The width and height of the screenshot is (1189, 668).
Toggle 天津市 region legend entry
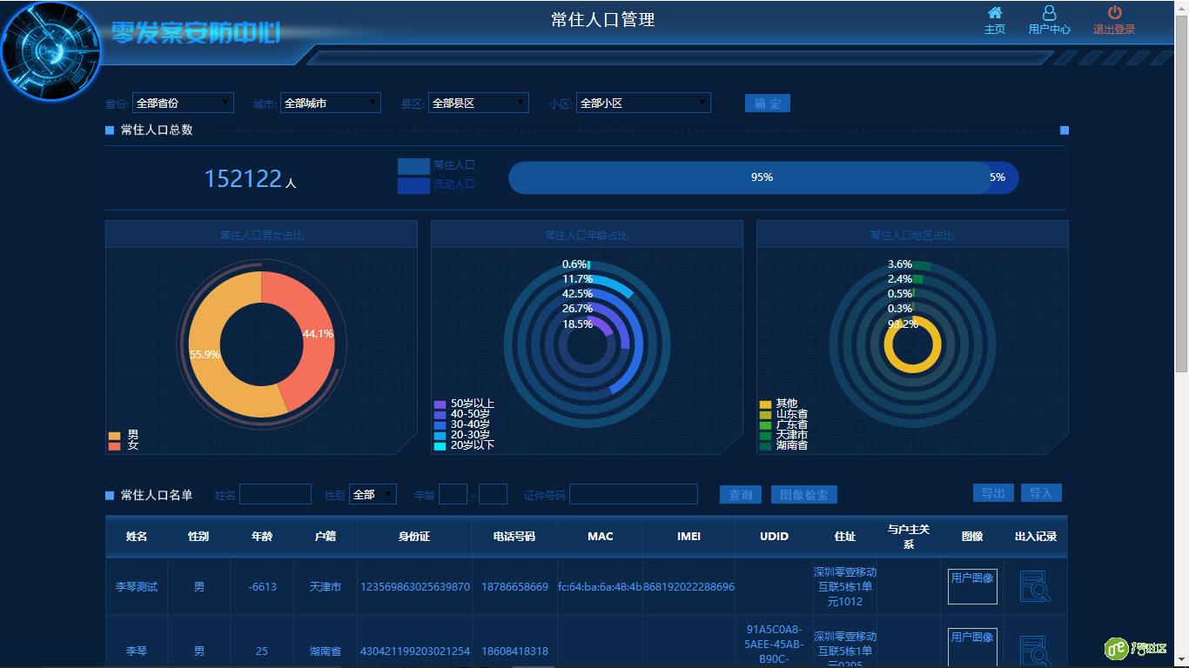[x=783, y=435]
